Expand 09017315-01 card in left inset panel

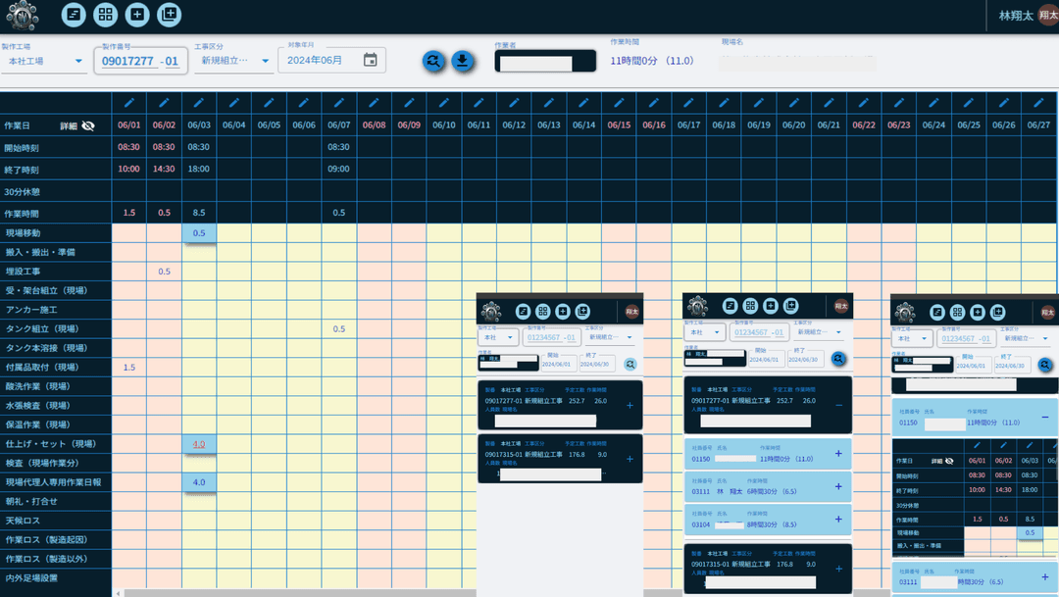pos(630,459)
